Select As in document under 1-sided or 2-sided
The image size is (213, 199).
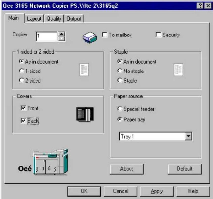[x=21, y=61]
